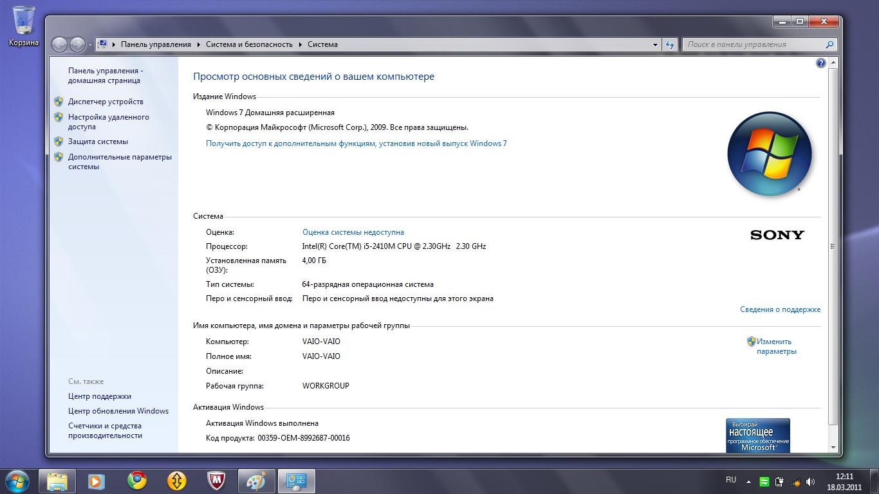Click workgroup value 'WORKGROUP'
Viewport: 879px width, 494px height.
326,386
